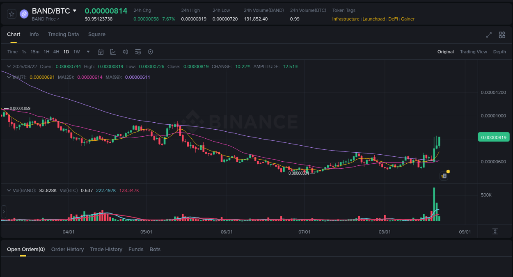Switch to Original chart mode
This screenshot has height=277, width=513.
tap(445, 52)
